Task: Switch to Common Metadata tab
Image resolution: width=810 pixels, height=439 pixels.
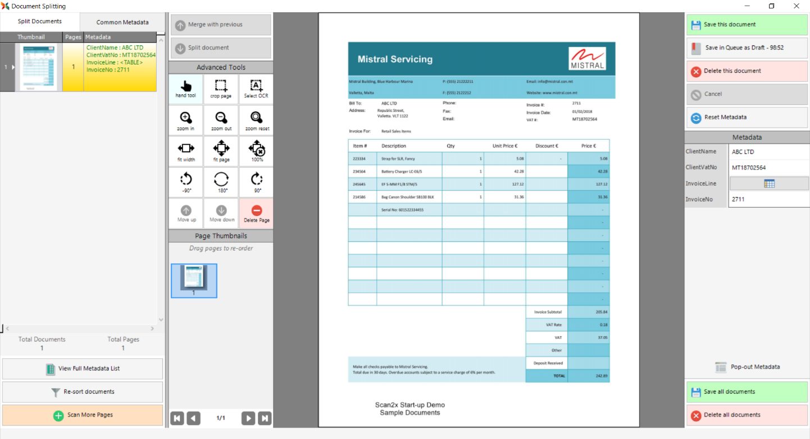Action: [x=122, y=22]
